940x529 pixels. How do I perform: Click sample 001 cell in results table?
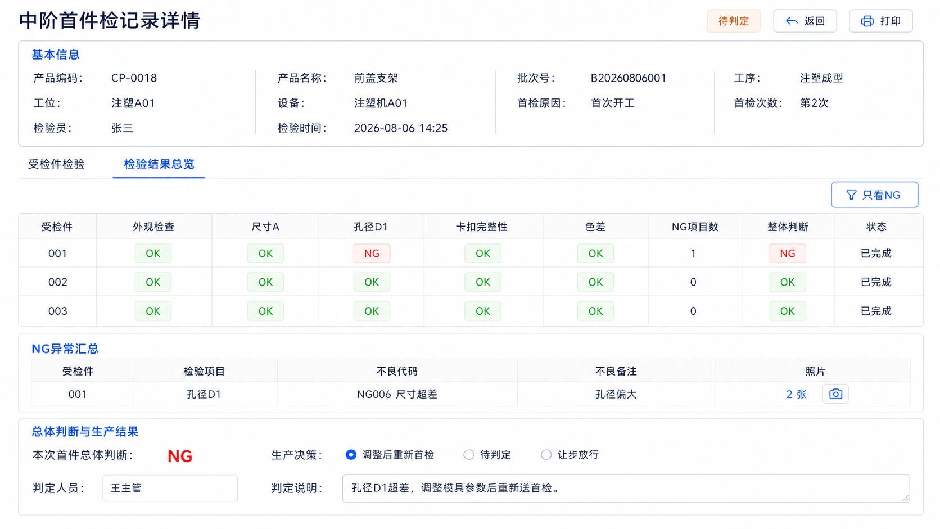[x=57, y=254]
